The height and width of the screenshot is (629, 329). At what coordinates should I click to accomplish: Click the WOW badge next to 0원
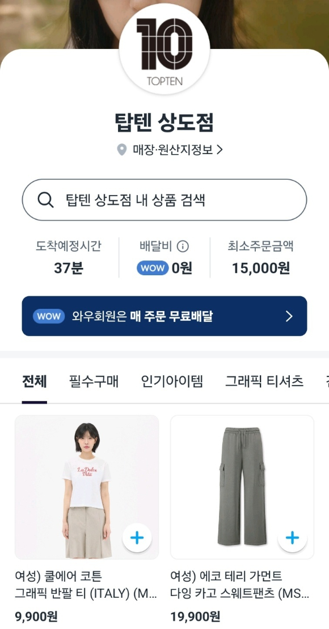click(x=152, y=268)
